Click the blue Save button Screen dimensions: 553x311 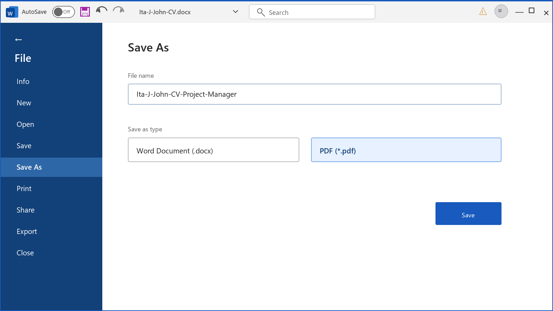pos(468,214)
